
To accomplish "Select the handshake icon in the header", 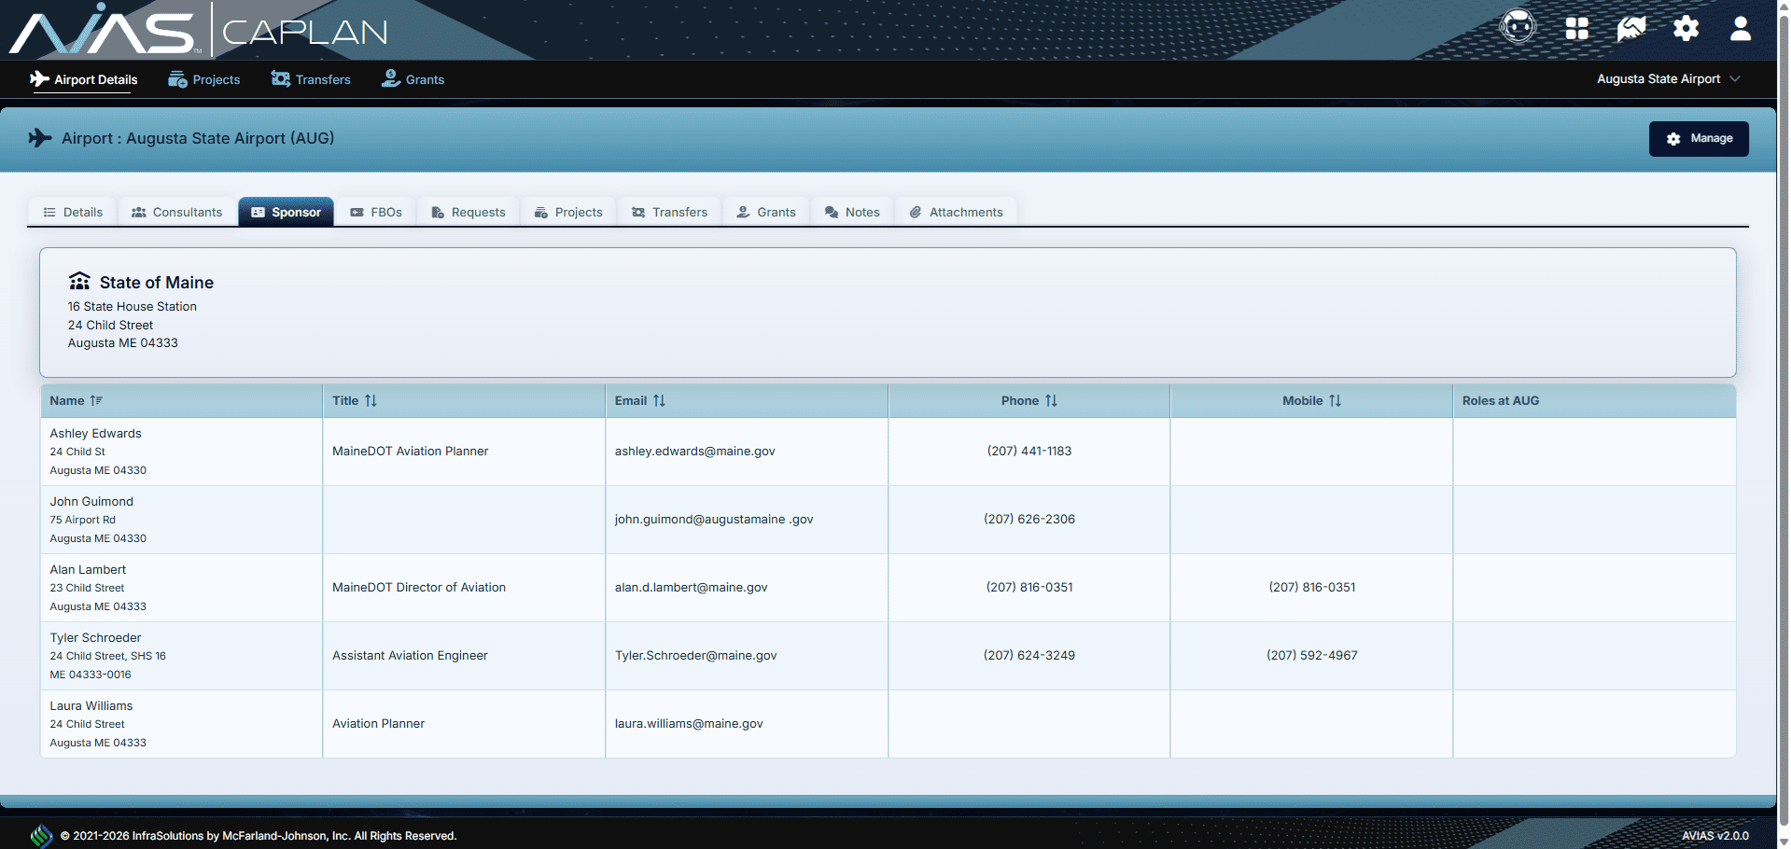I will (x=1630, y=29).
